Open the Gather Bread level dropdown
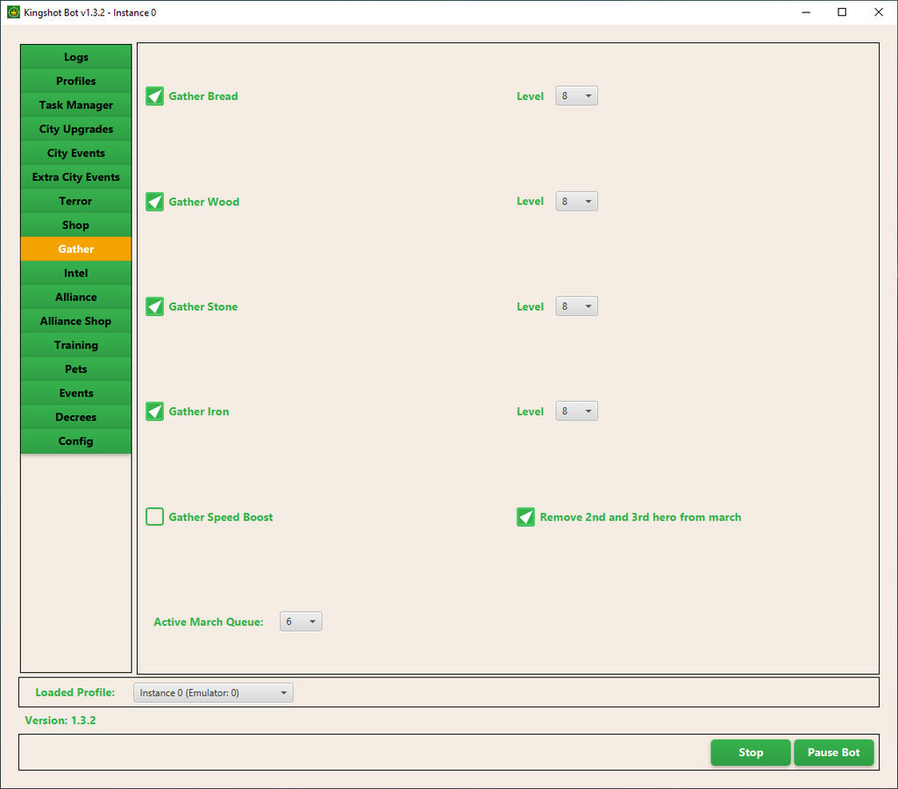 click(x=576, y=97)
